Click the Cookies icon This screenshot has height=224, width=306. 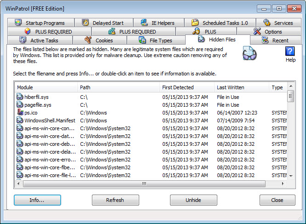[x=88, y=40]
